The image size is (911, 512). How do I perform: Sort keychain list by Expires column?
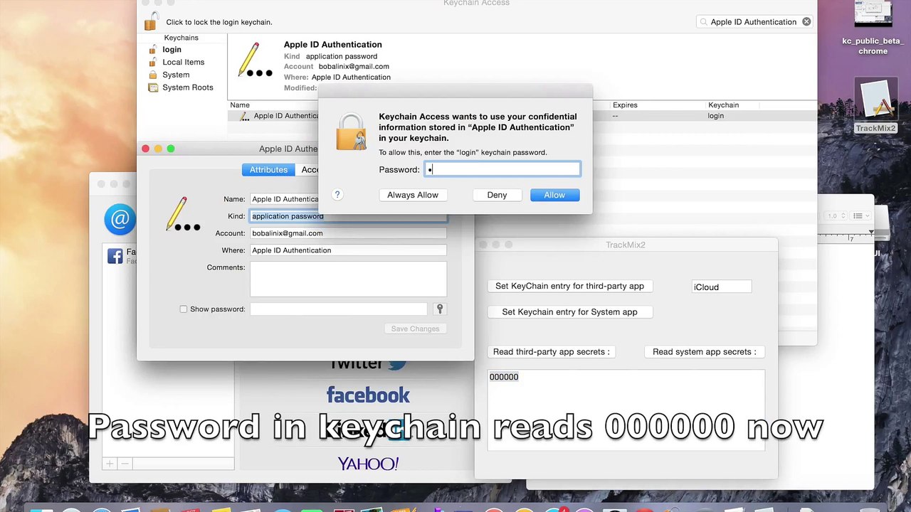(x=625, y=105)
